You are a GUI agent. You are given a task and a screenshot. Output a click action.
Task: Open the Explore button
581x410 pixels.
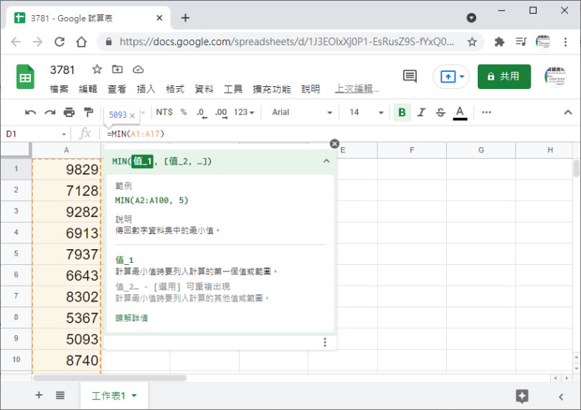(522, 396)
